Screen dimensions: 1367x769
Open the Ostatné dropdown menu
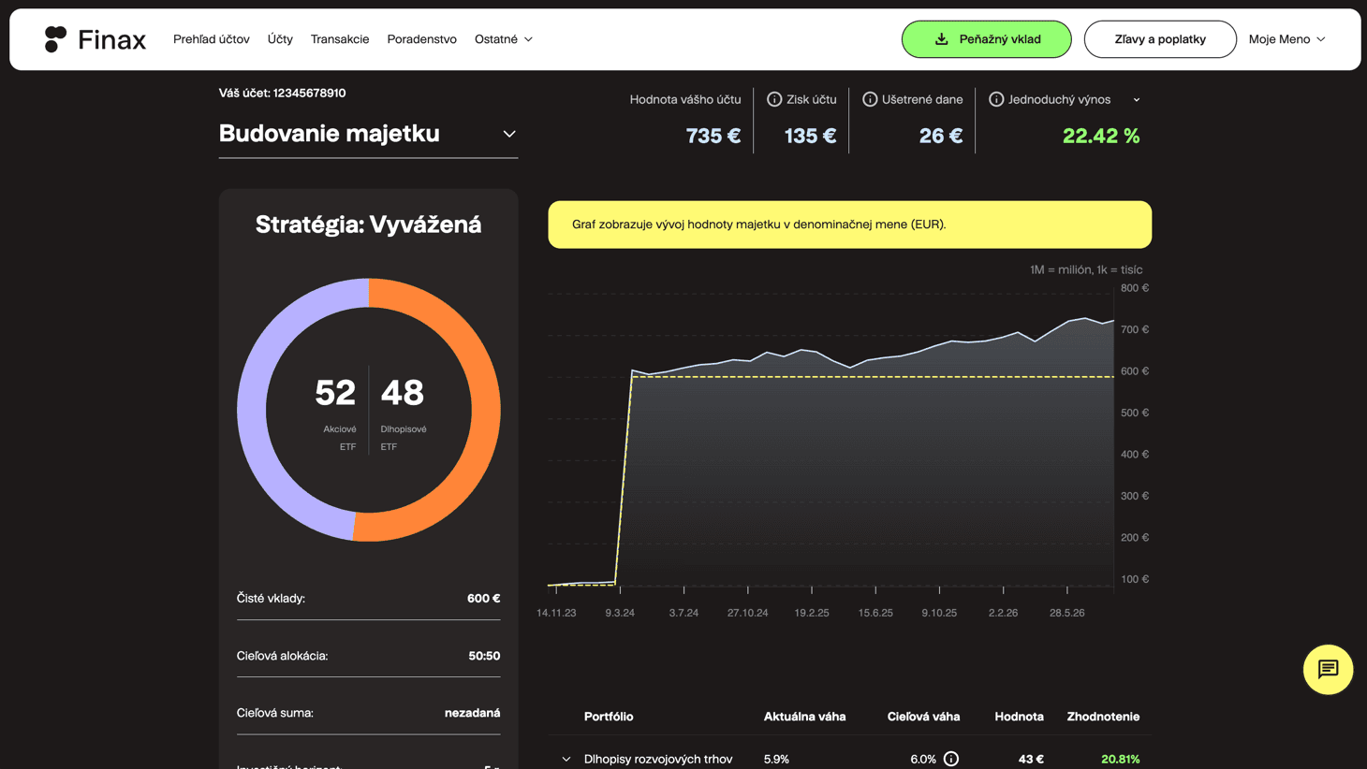click(504, 39)
